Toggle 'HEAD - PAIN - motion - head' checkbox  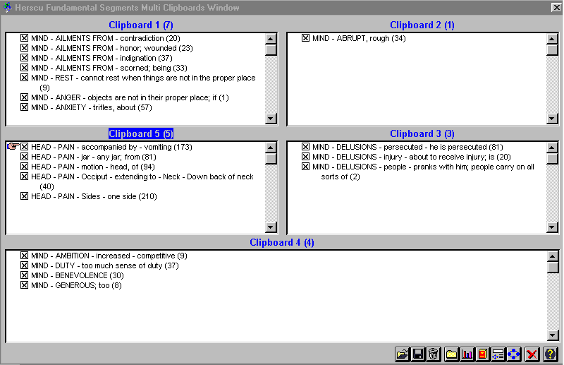click(24, 167)
